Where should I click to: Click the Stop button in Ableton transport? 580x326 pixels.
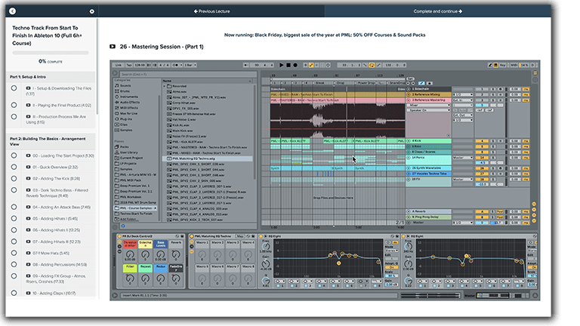[288, 65]
